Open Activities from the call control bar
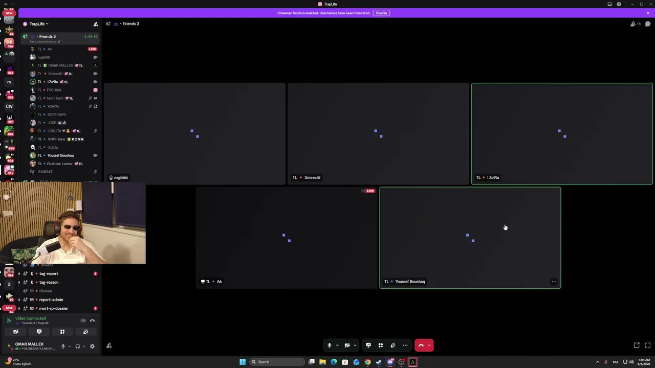The image size is (655, 368). [x=381, y=346]
